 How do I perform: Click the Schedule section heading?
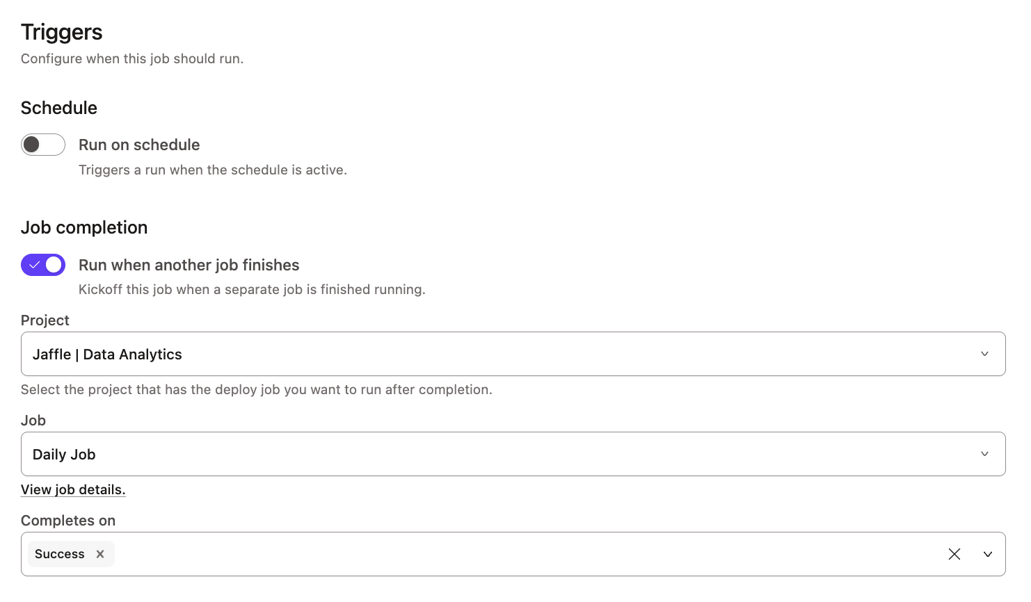(x=59, y=108)
